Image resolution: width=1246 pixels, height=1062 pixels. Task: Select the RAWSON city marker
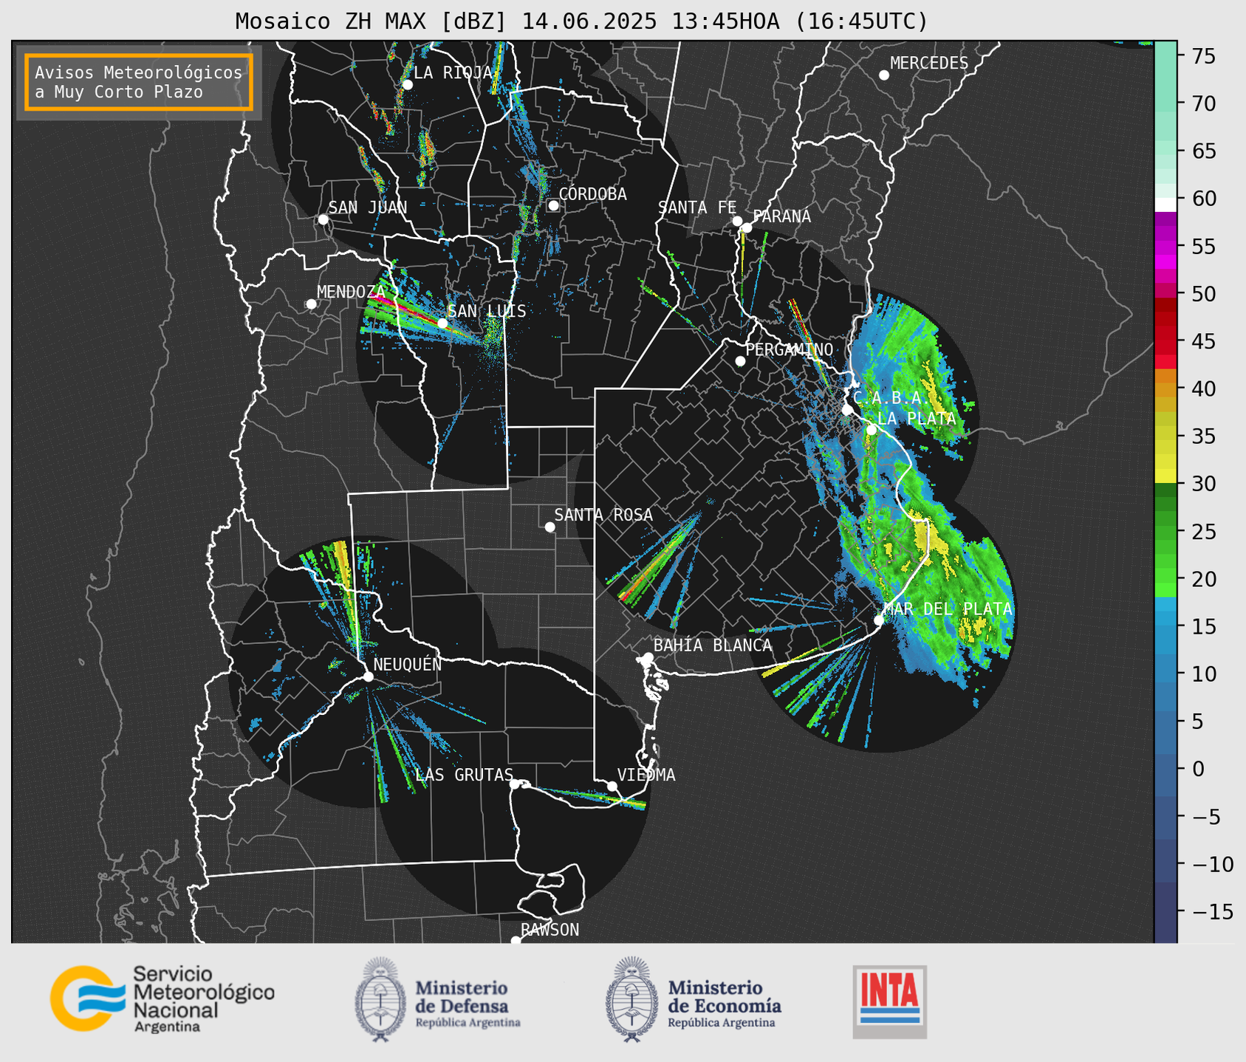pos(516,941)
